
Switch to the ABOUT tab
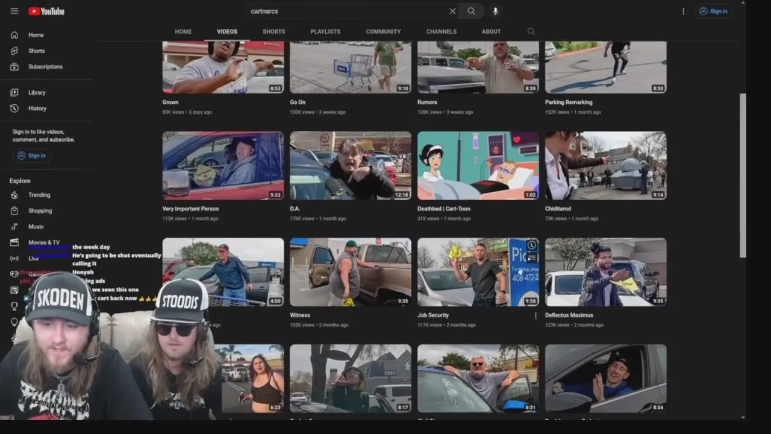tap(491, 31)
